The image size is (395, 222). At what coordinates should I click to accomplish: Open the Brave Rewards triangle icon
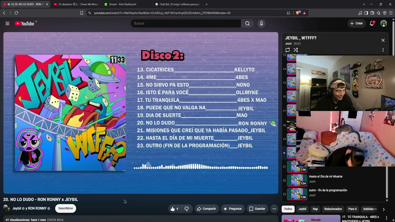pyautogui.click(x=304, y=13)
